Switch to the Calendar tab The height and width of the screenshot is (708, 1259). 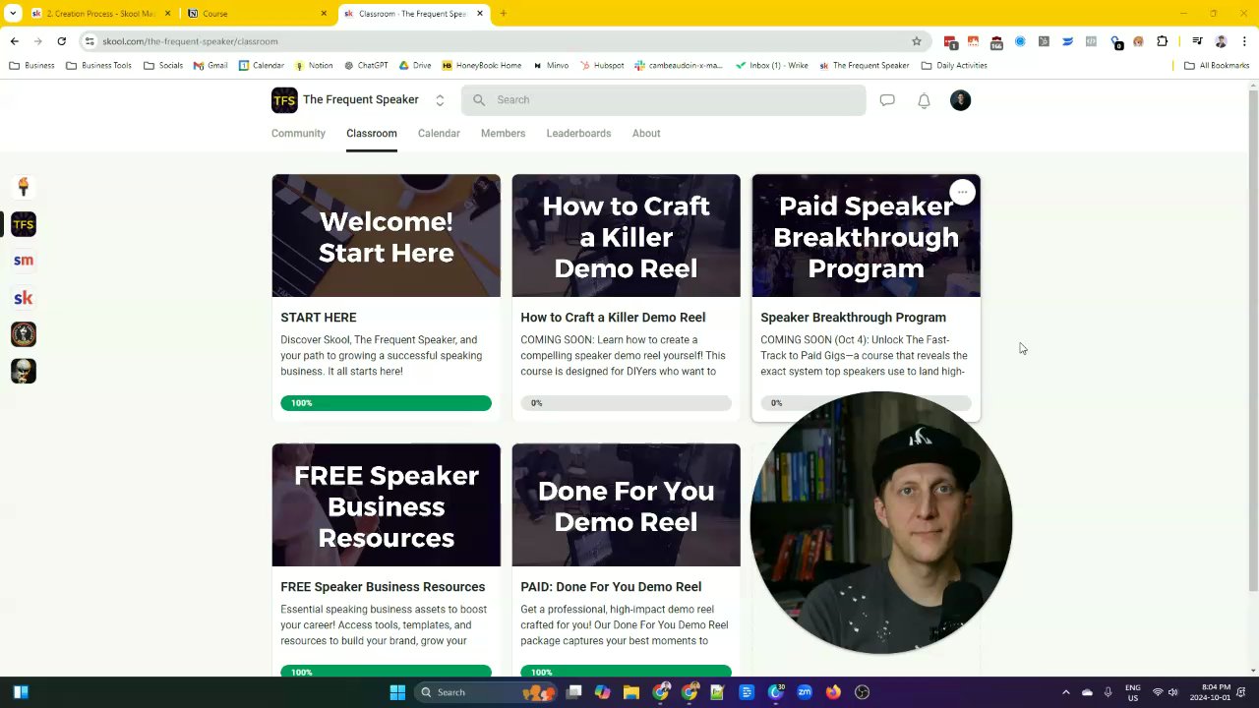click(x=439, y=133)
